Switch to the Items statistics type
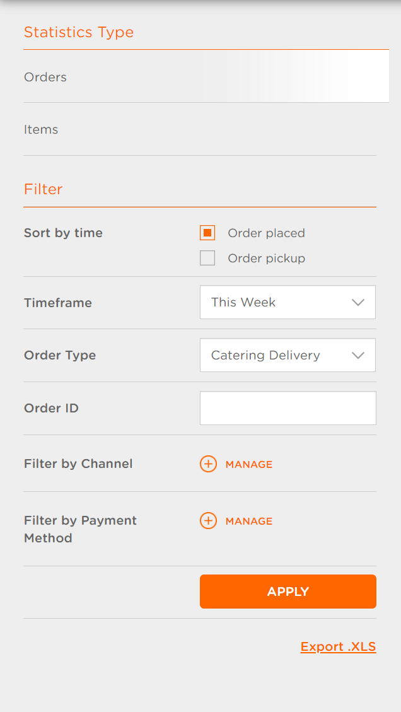Viewport: 401px width, 712px height. tap(41, 129)
